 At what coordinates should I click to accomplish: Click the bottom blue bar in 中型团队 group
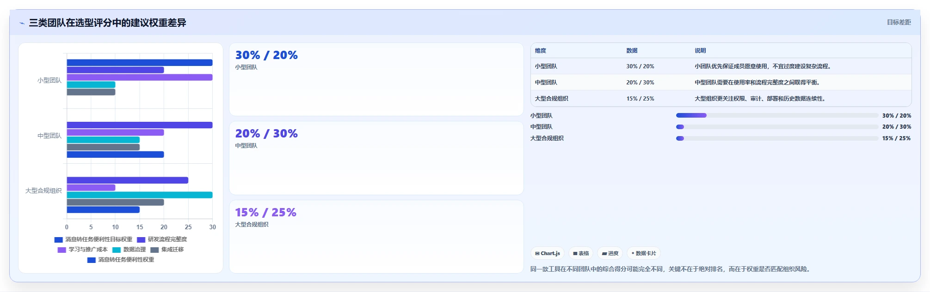click(x=116, y=155)
